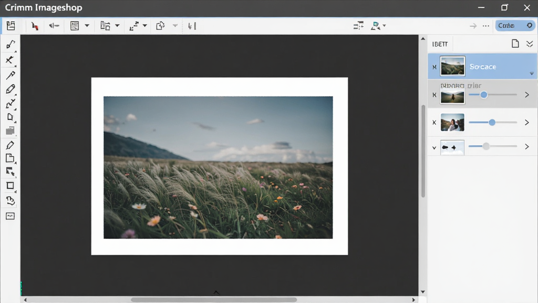
Task: Select the pencil tool in left toolbar
Action: [x=11, y=89]
